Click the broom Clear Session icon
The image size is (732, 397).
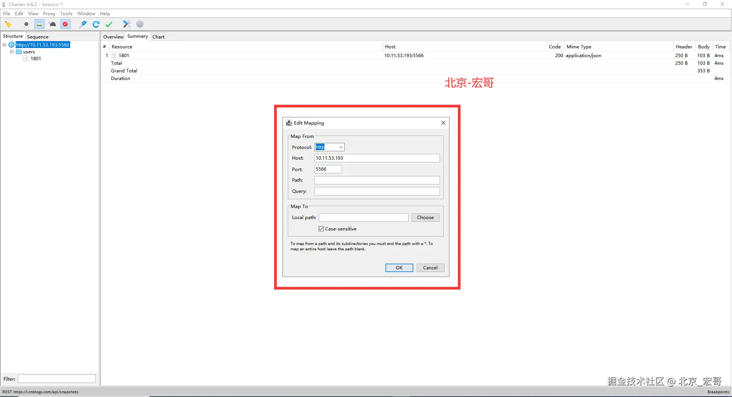[x=8, y=24]
